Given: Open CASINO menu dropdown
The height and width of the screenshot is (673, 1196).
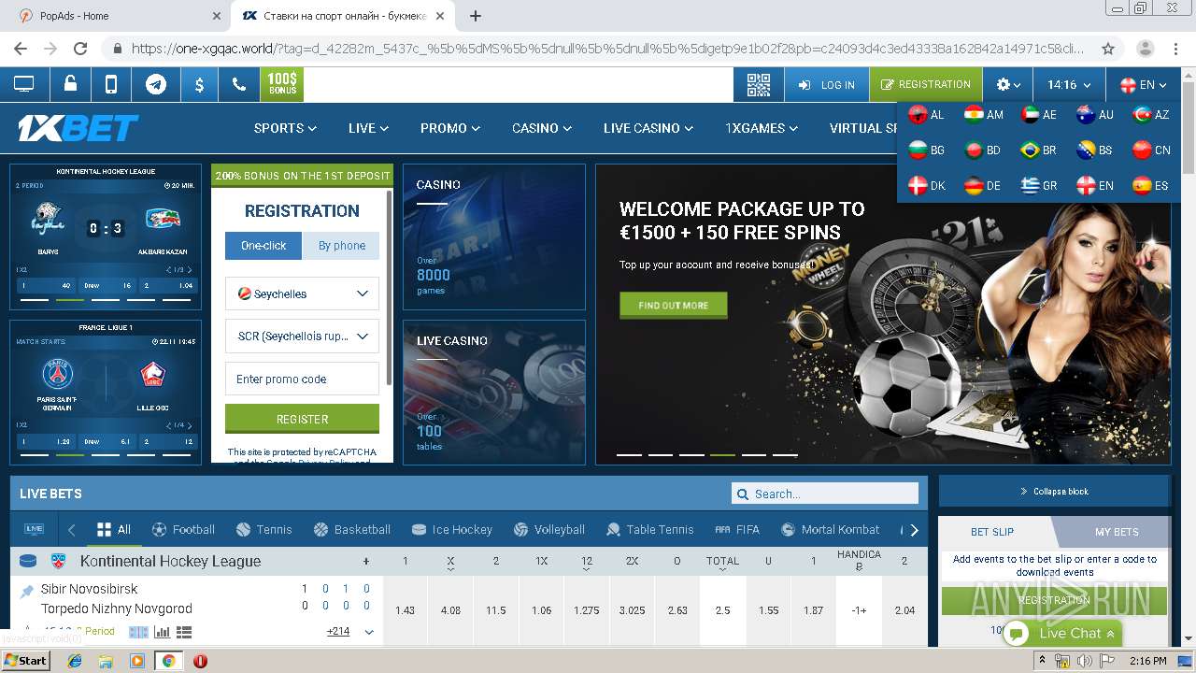Looking at the screenshot, I should point(542,128).
